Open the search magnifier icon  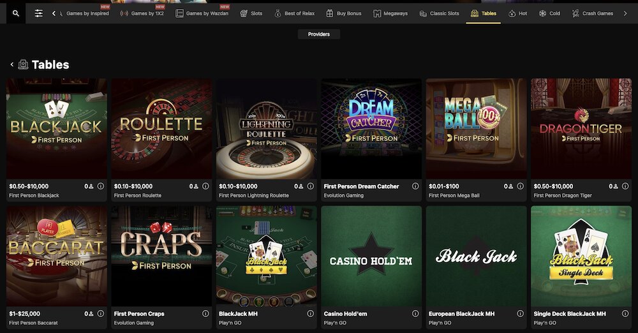tap(15, 13)
